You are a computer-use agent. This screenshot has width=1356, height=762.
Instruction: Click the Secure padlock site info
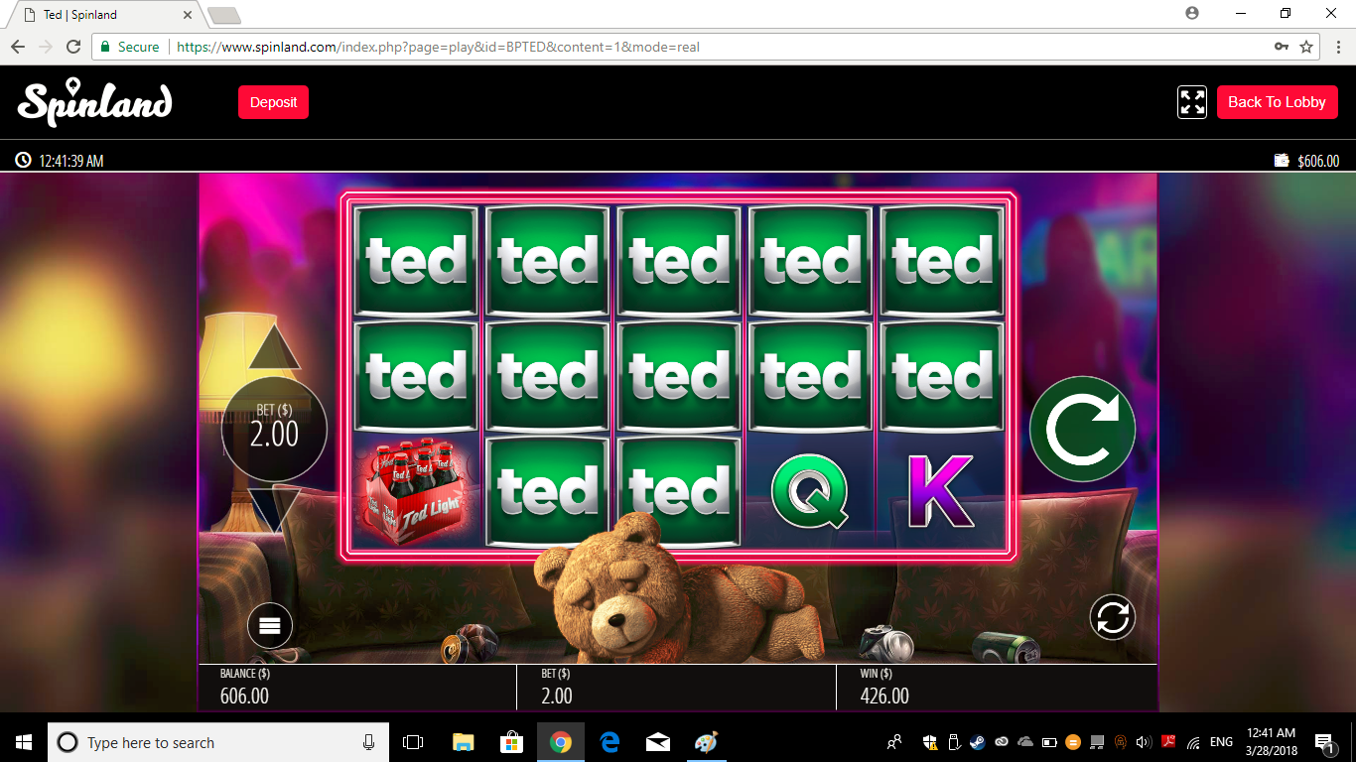pyautogui.click(x=130, y=47)
